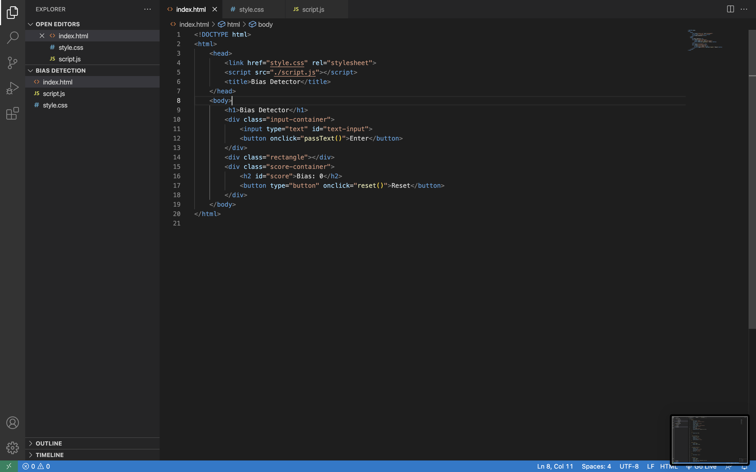Image resolution: width=756 pixels, height=472 pixels.
Task: Open Explorer Views and More Actions ellipsis
Action: [148, 9]
